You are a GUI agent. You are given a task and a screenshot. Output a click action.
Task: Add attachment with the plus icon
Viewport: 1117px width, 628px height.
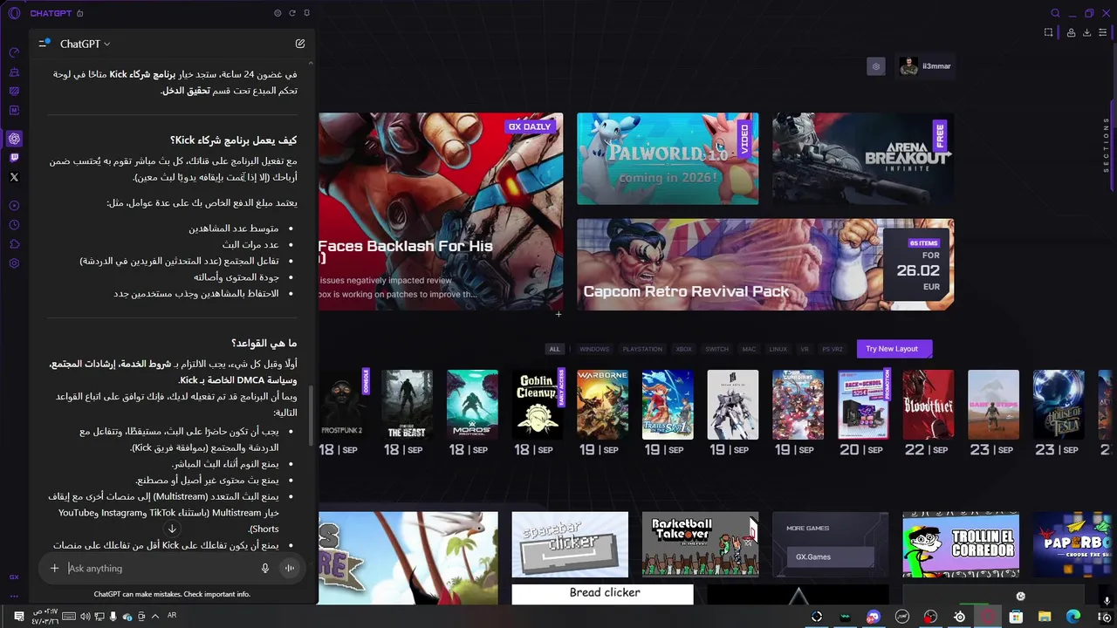(x=54, y=568)
